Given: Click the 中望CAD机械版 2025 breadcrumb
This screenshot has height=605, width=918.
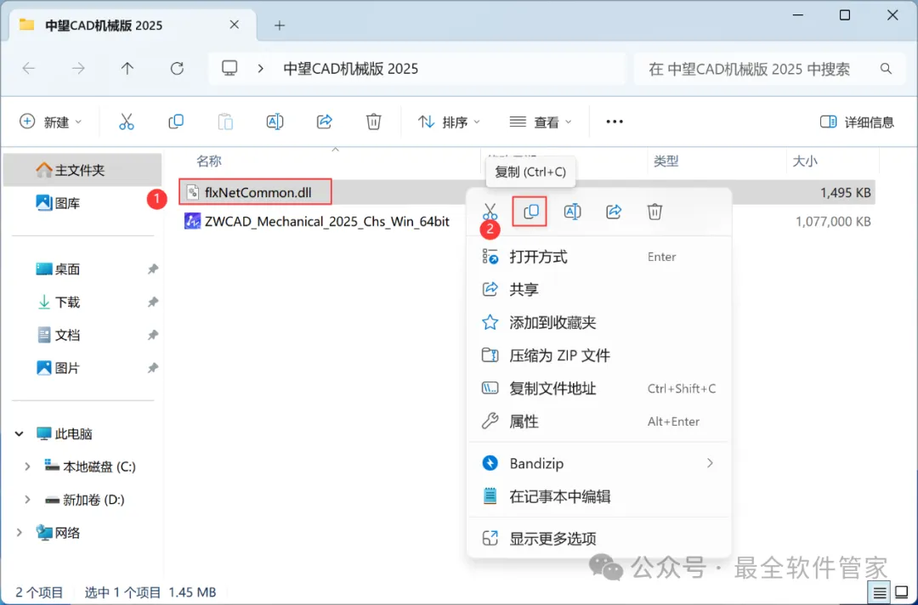Looking at the screenshot, I should [351, 69].
